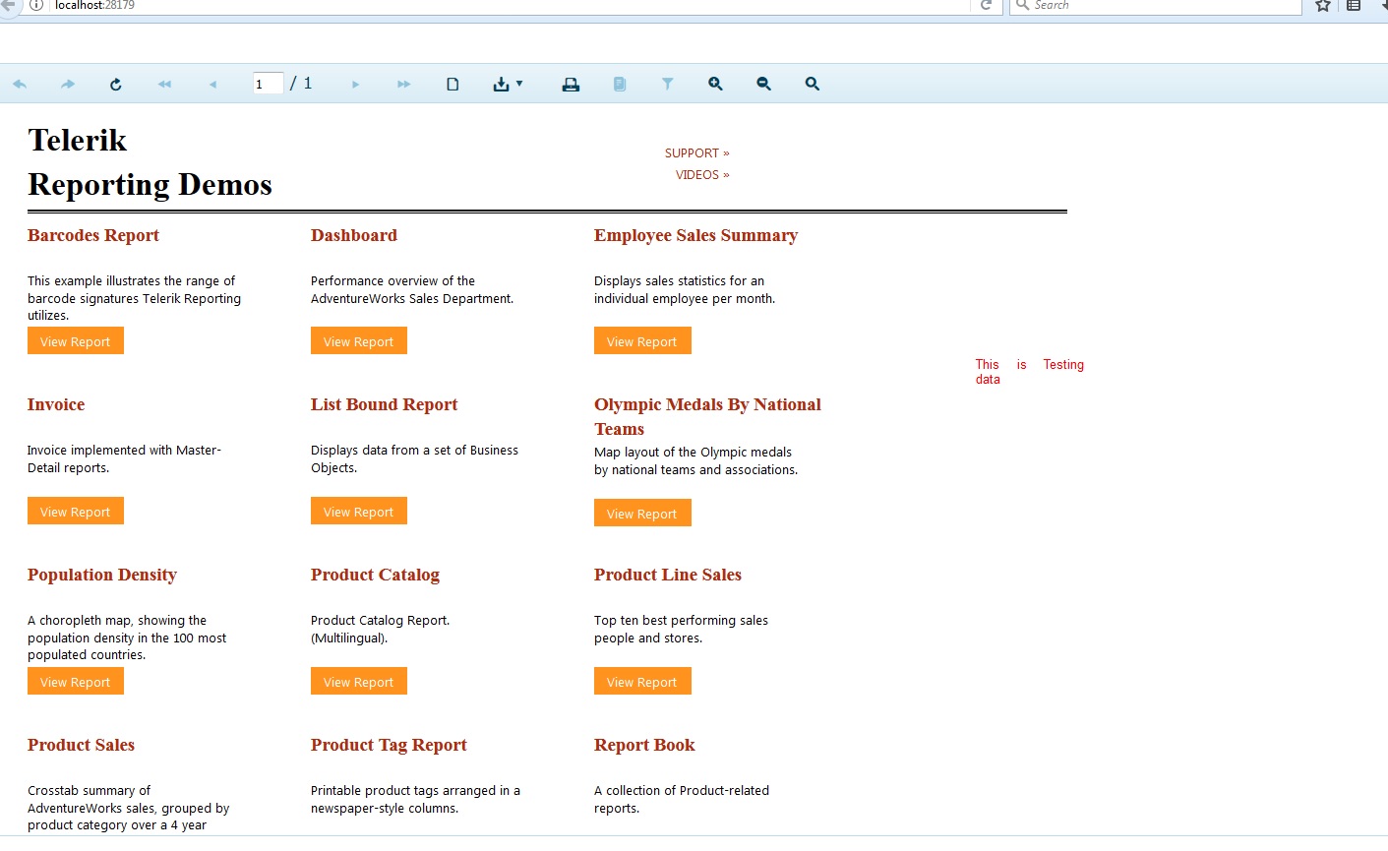This screenshot has width=1388, height=851.
Task: Open the Product Line Sales heading
Action: [x=668, y=576]
